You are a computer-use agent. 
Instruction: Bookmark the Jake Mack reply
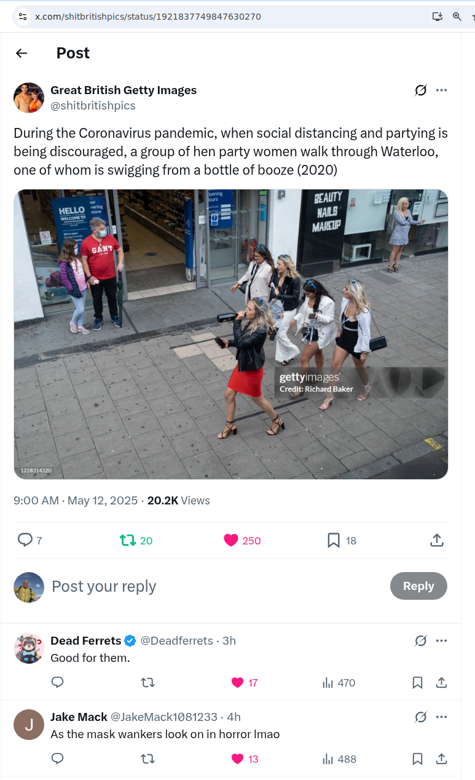pyautogui.click(x=417, y=758)
